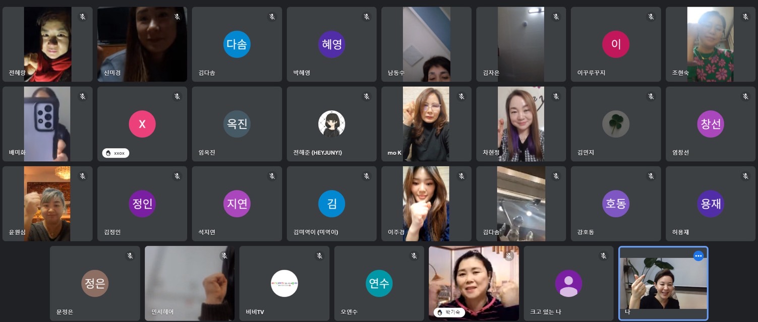Click the 다솜 avatar circle
The width and height of the screenshot is (758, 322).
[x=237, y=44]
